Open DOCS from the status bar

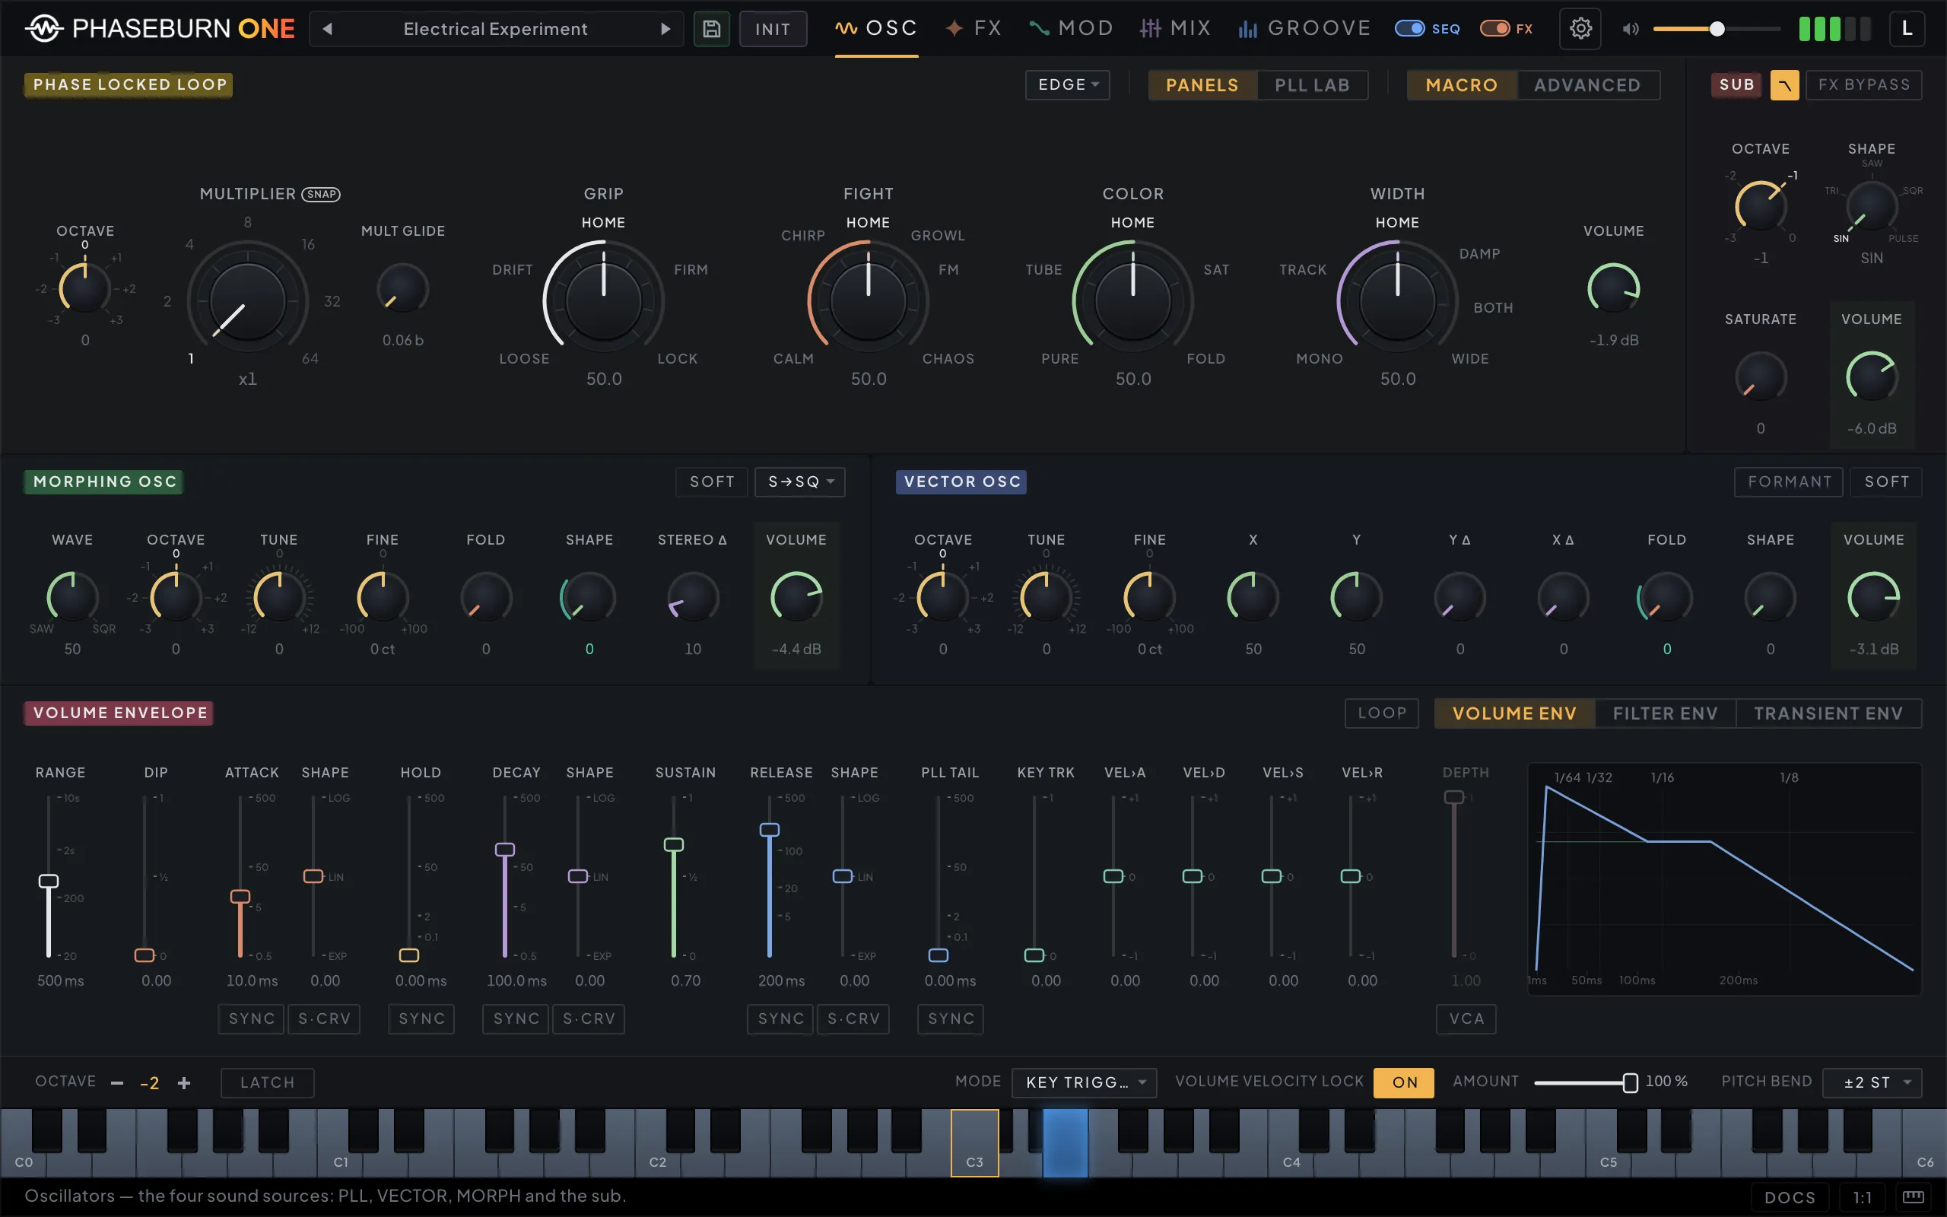pyautogui.click(x=1790, y=1197)
